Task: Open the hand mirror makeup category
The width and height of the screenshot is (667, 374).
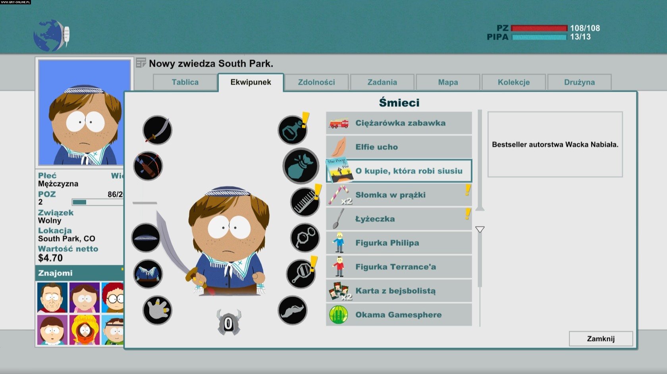Action: tap(301, 274)
